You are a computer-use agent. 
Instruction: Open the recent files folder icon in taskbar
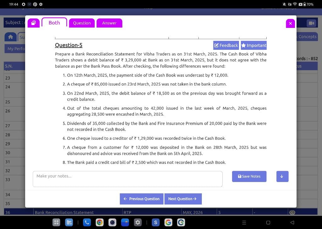tap(69, 222)
